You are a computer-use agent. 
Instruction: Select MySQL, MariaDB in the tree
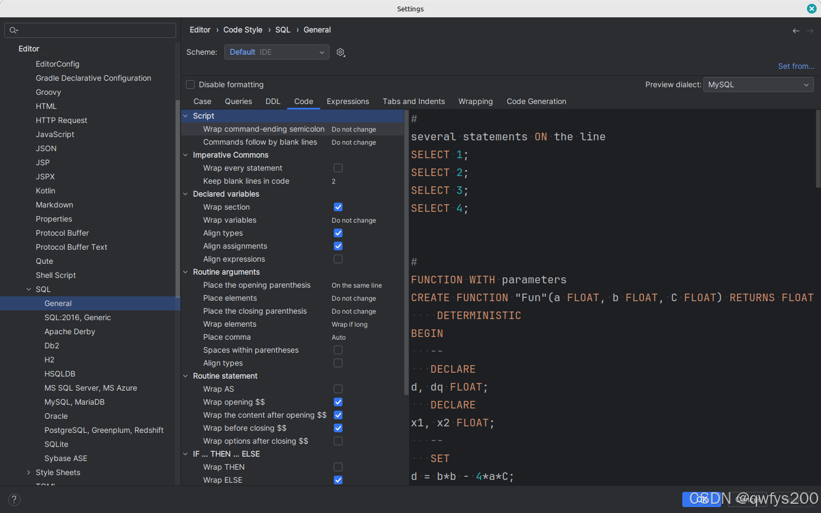pyautogui.click(x=74, y=402)
